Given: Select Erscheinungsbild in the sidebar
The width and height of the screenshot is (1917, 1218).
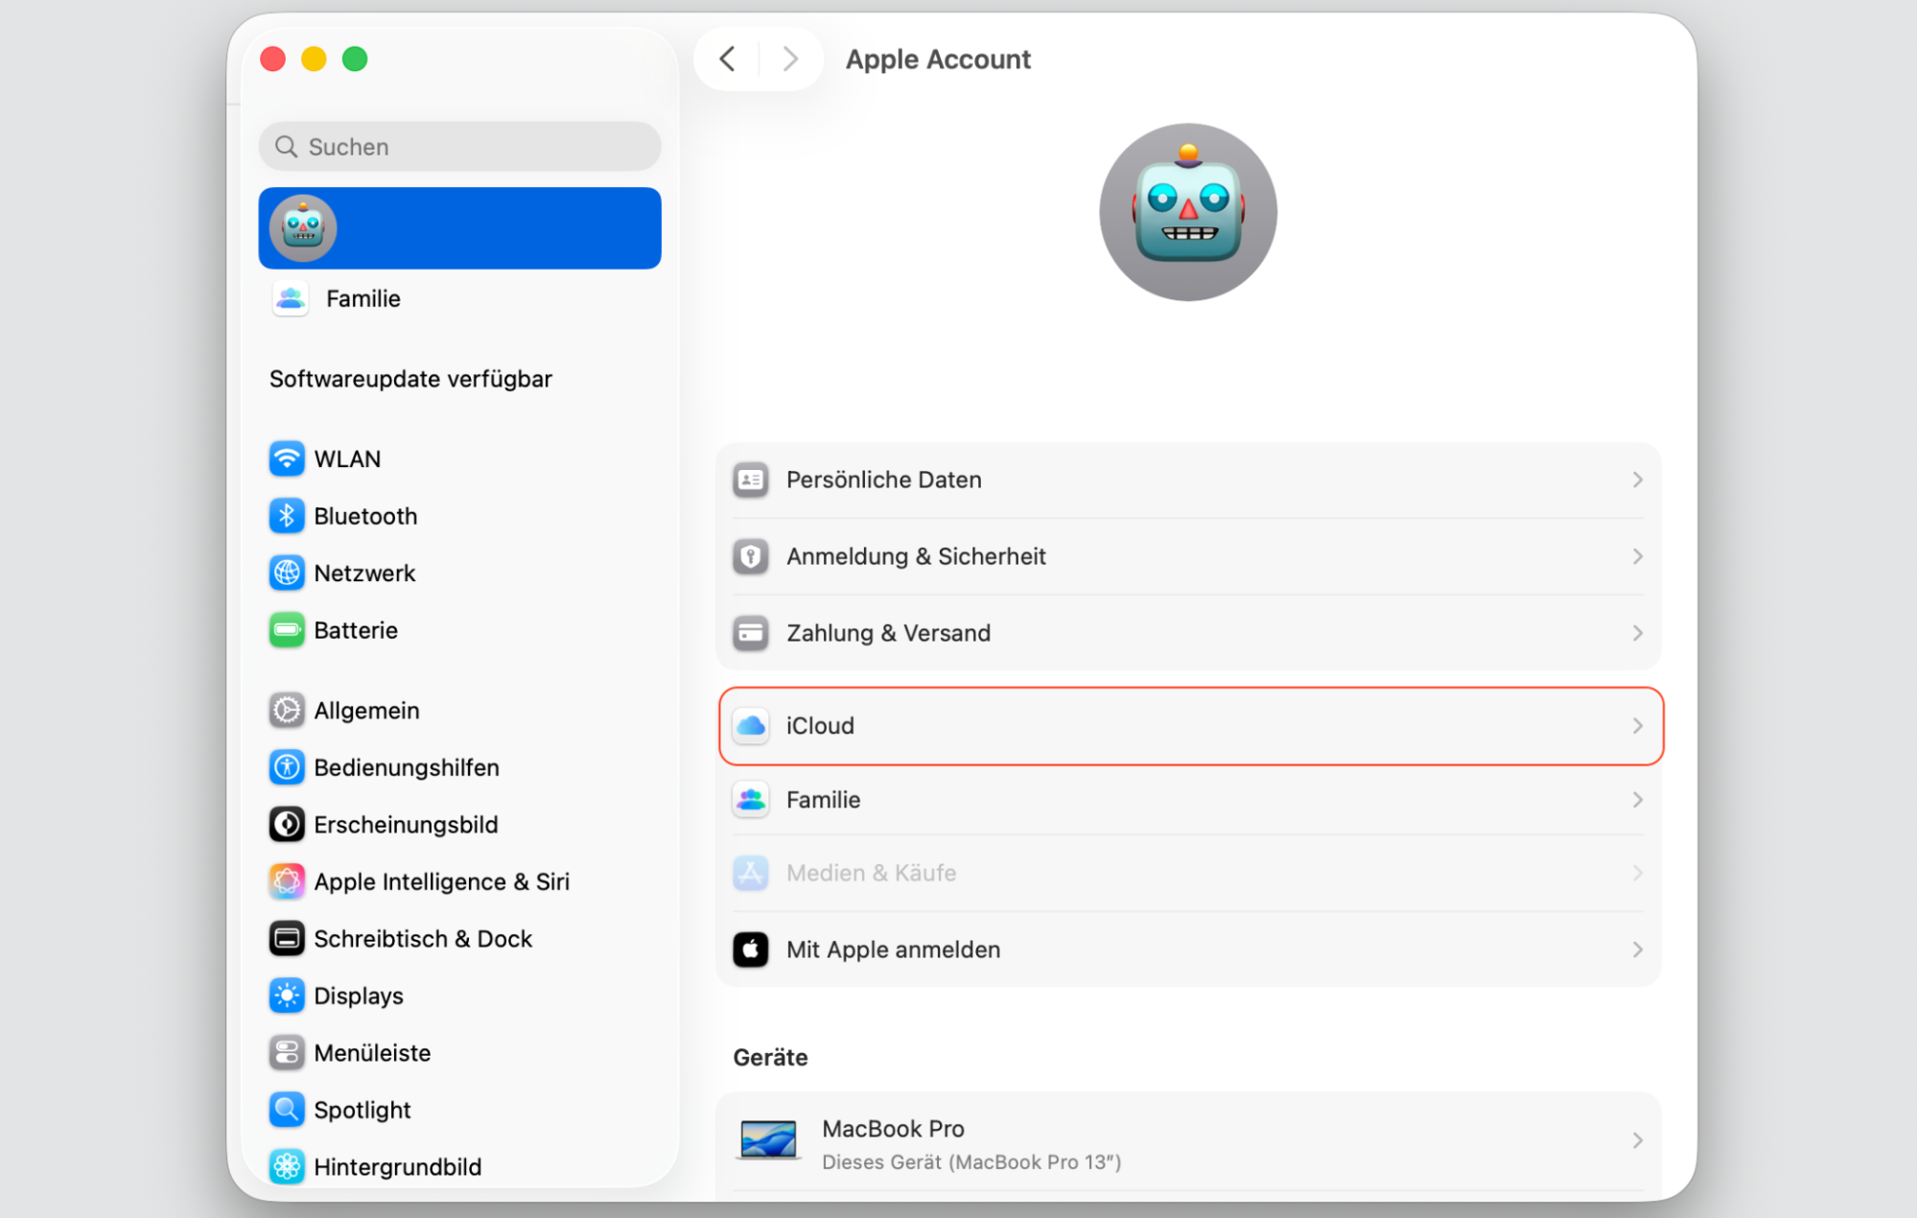Looking at the screenshot, I should click(459, 825).
